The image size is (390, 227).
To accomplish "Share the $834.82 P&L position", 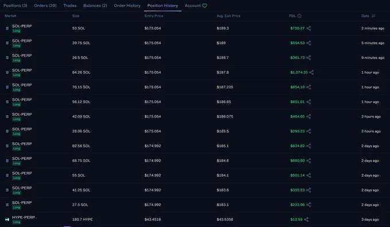I will click(309, 146).
